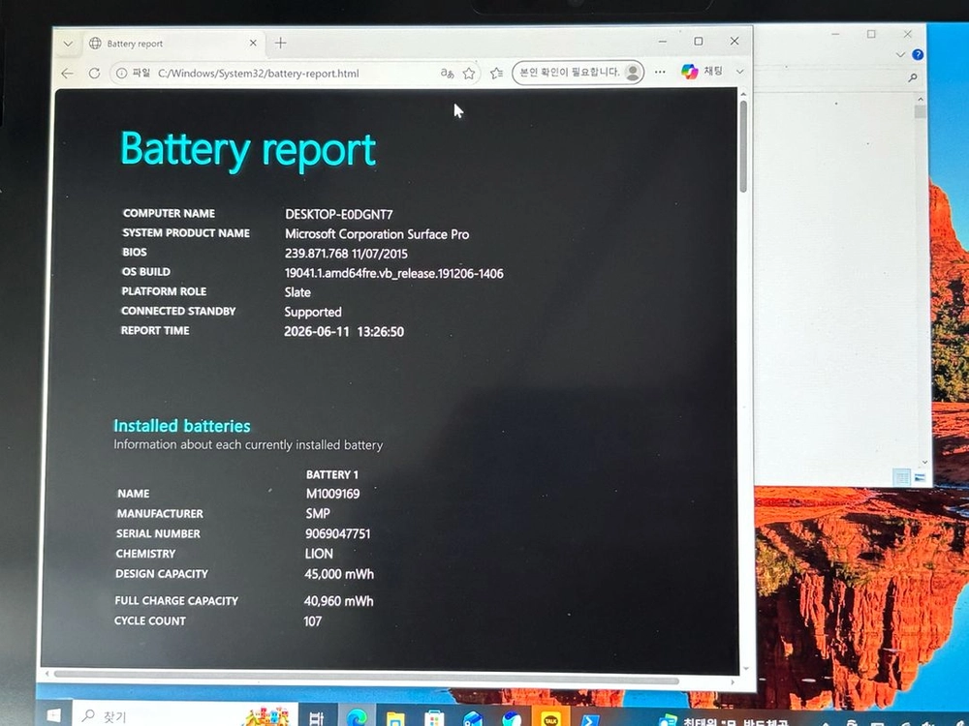Screen dimensions: 969x726
Task: Click the browser vertical scrollbar thumb
Action: tap(743, 146)
